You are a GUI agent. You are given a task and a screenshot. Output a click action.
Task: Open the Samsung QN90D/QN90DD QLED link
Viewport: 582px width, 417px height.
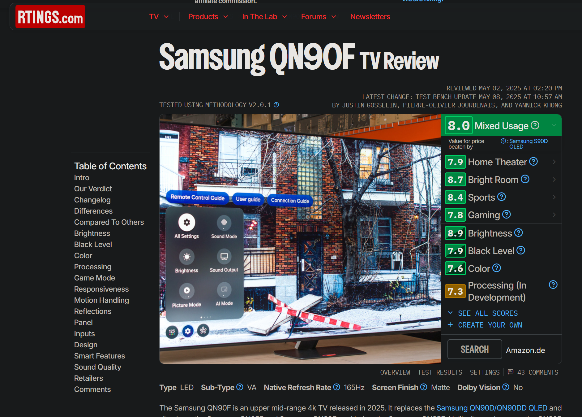(492, 408)
